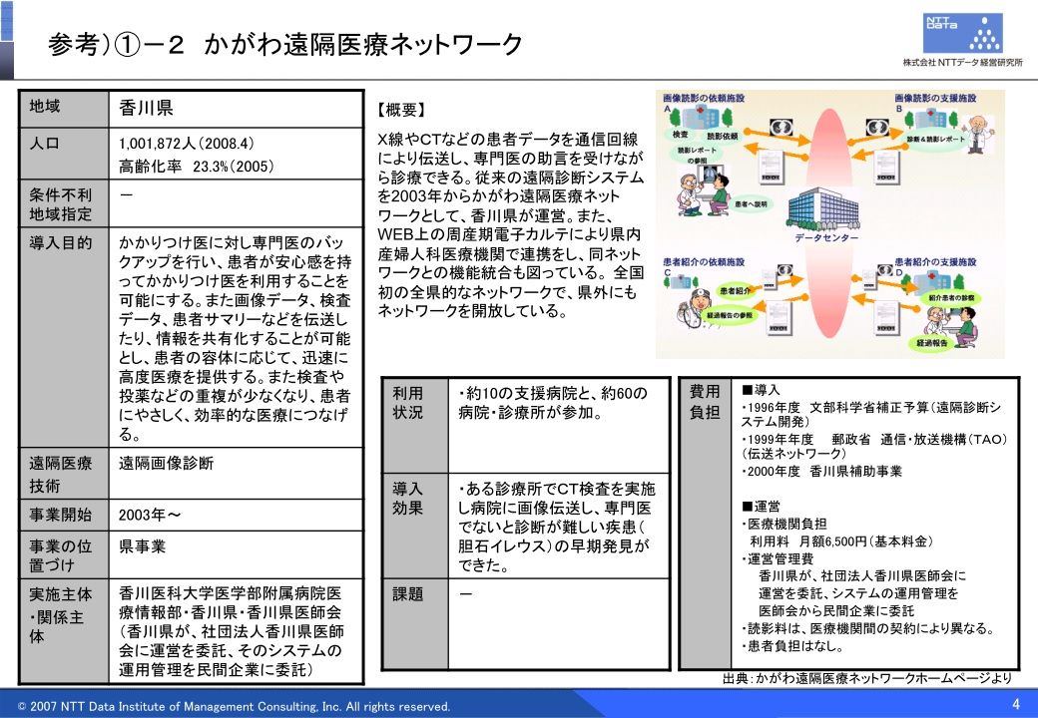The height and width of the screenshot is (718, 1038).
Task: Click the 画像読影の支援施設 label
Action: 935,98
